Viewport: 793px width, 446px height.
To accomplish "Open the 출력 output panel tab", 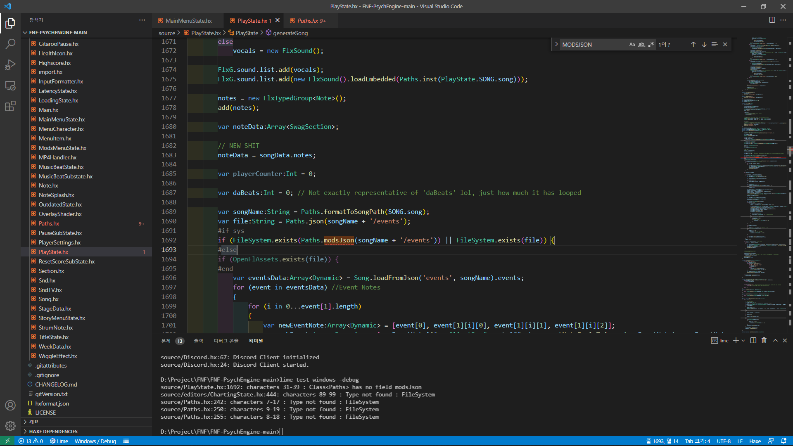I will click(x=198, y=341).
